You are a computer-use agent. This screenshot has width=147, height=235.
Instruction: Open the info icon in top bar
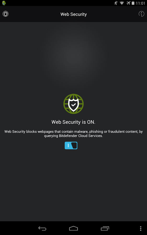[x=141, y=14]
